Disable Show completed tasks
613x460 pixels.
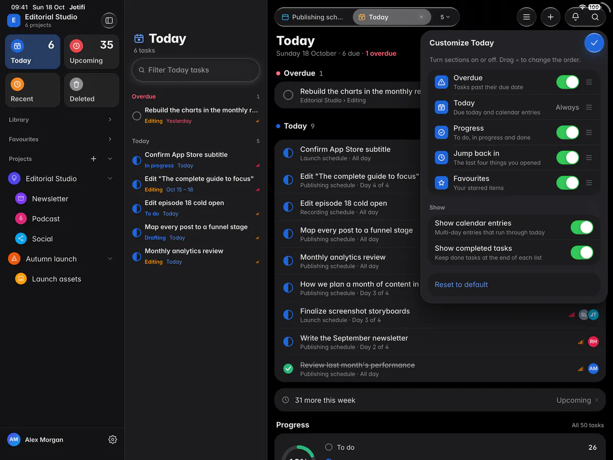(582, 252)
